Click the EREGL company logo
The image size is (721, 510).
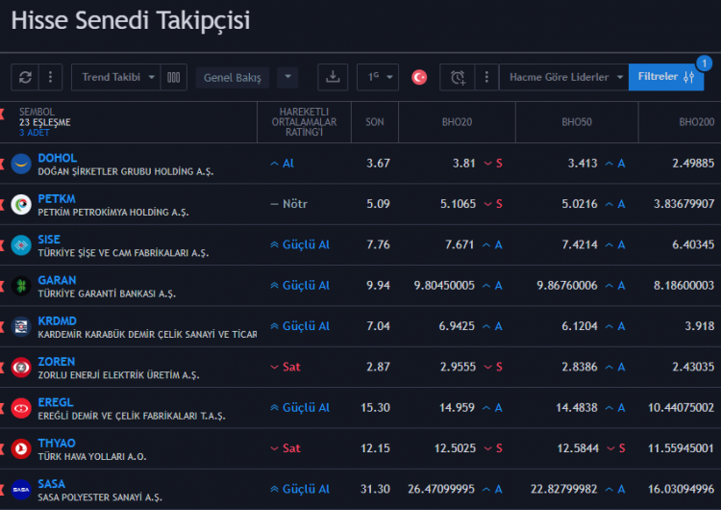click(x=21, y=408)
